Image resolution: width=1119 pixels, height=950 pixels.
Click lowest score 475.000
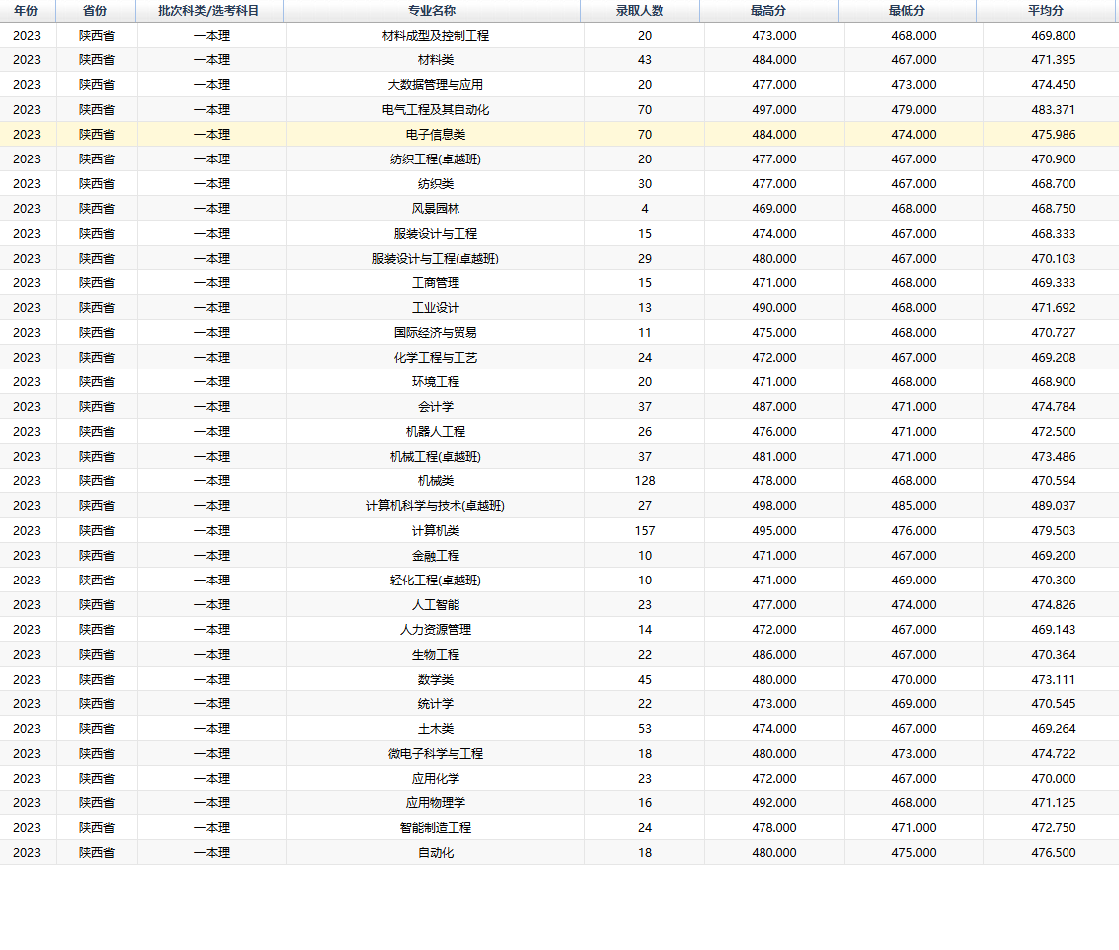[x=913, y=852]
